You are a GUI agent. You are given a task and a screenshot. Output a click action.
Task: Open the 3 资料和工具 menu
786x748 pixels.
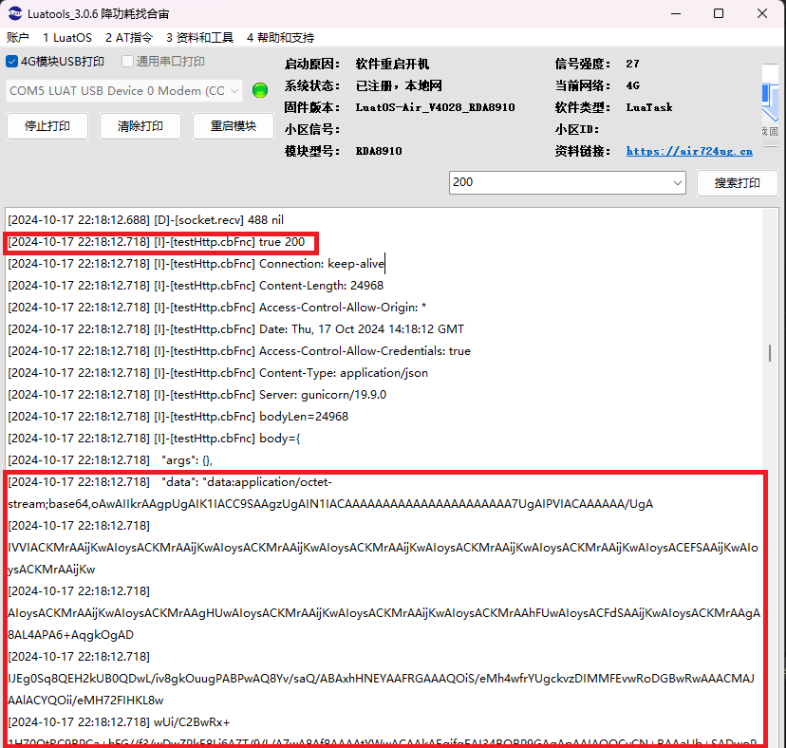[x=199, y=38]
